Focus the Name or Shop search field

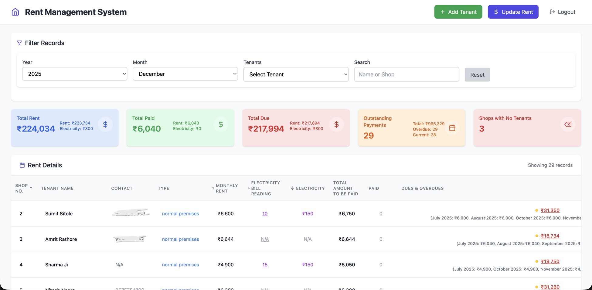coord(407,74)
